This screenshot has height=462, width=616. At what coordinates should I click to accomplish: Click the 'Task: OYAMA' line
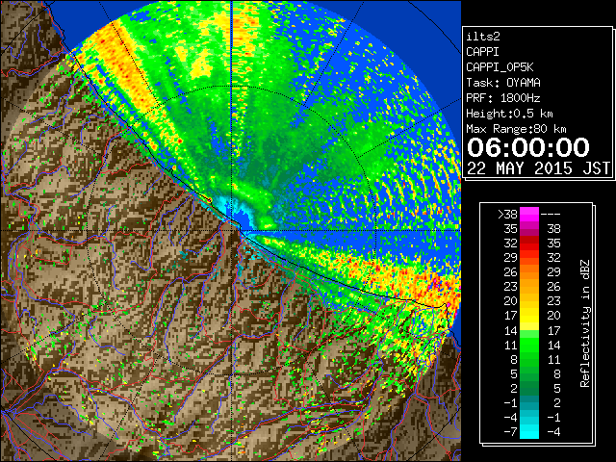click(x=503, y=83)
